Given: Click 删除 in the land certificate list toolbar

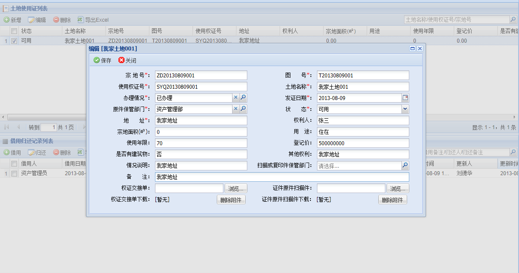Looking at the screenshot, I should point(62,20).
